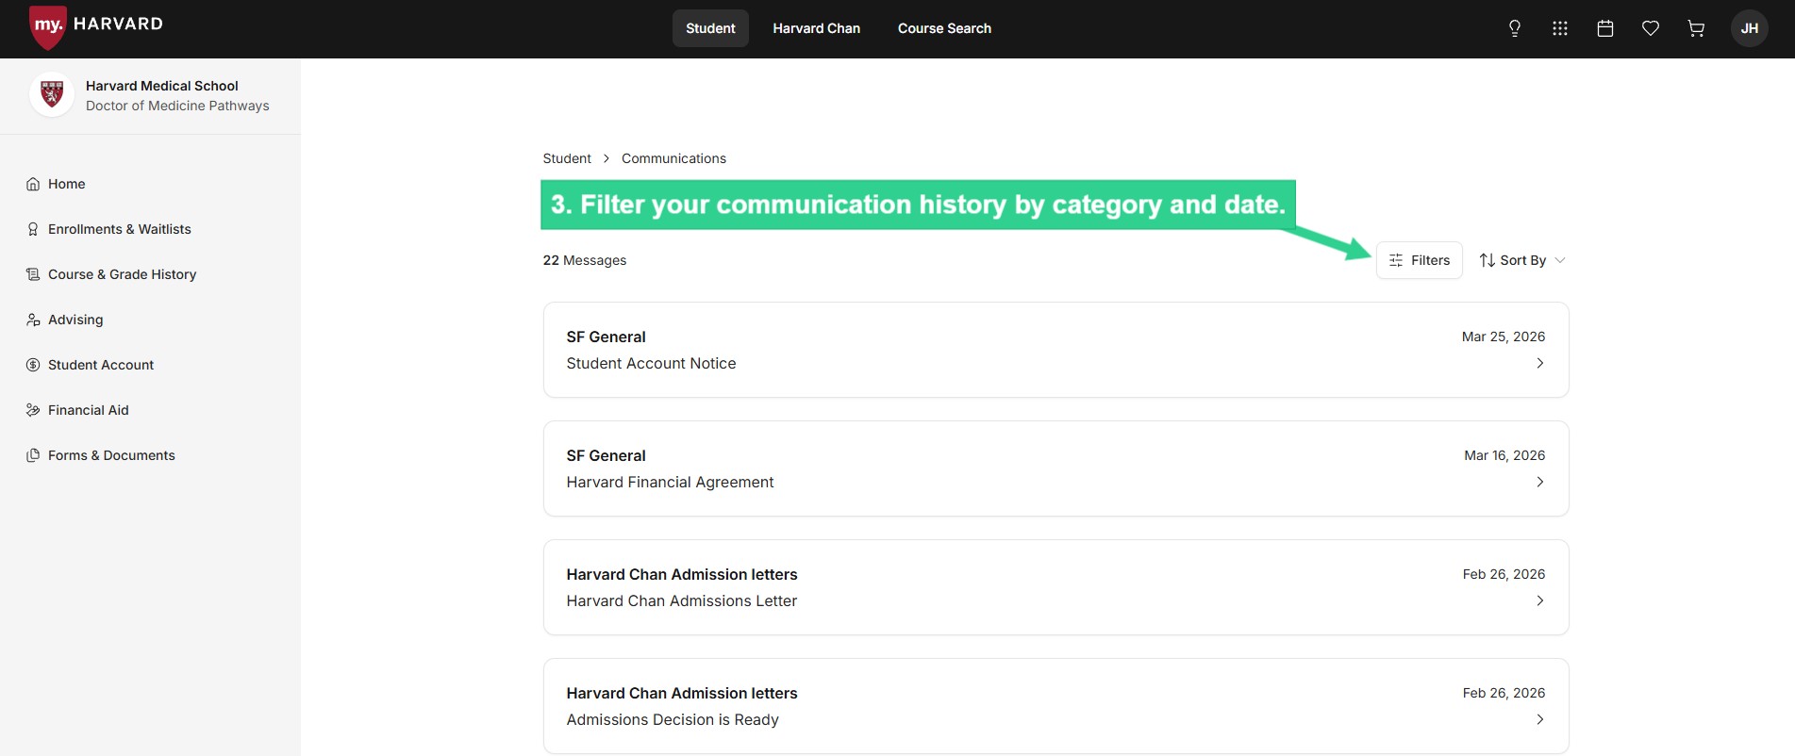Viewport: 1795px width, 756px height.
Task: Click the breadcrumb separator chevron
Action: coord(607,158)
